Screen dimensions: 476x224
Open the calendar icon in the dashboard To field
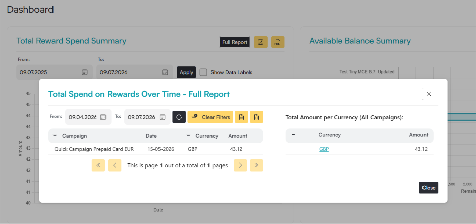[165, 72]
